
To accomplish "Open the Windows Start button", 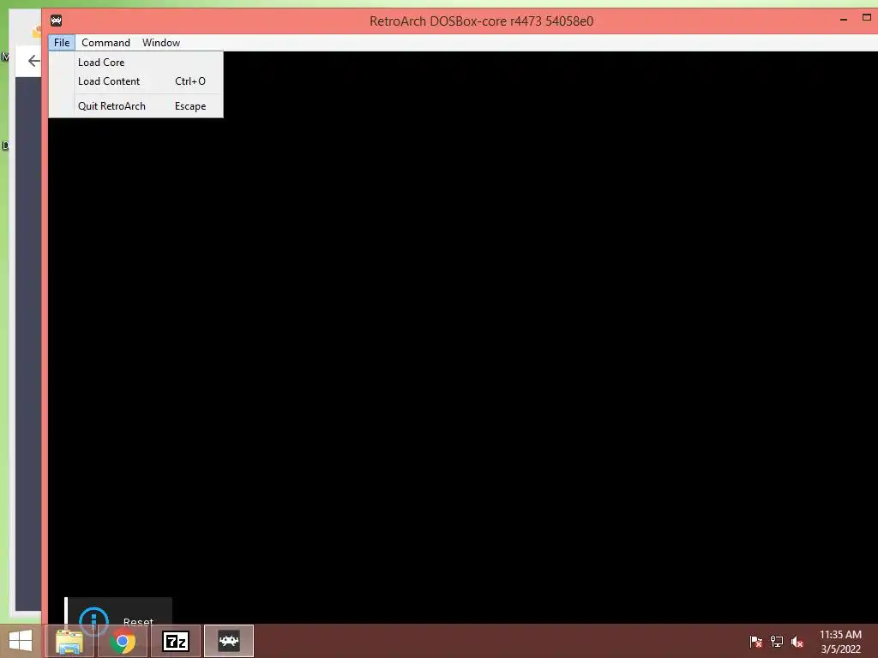I will coord(21,641).
